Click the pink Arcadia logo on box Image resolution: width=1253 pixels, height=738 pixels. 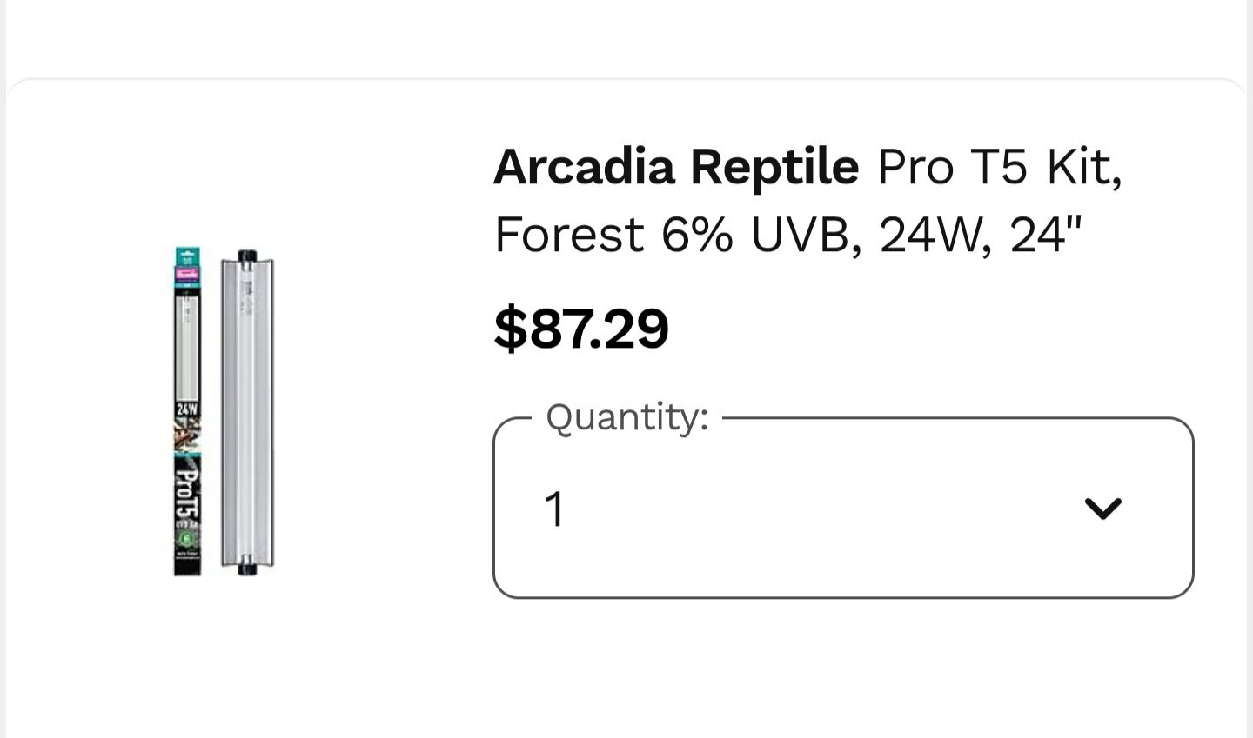coord(187,274)
